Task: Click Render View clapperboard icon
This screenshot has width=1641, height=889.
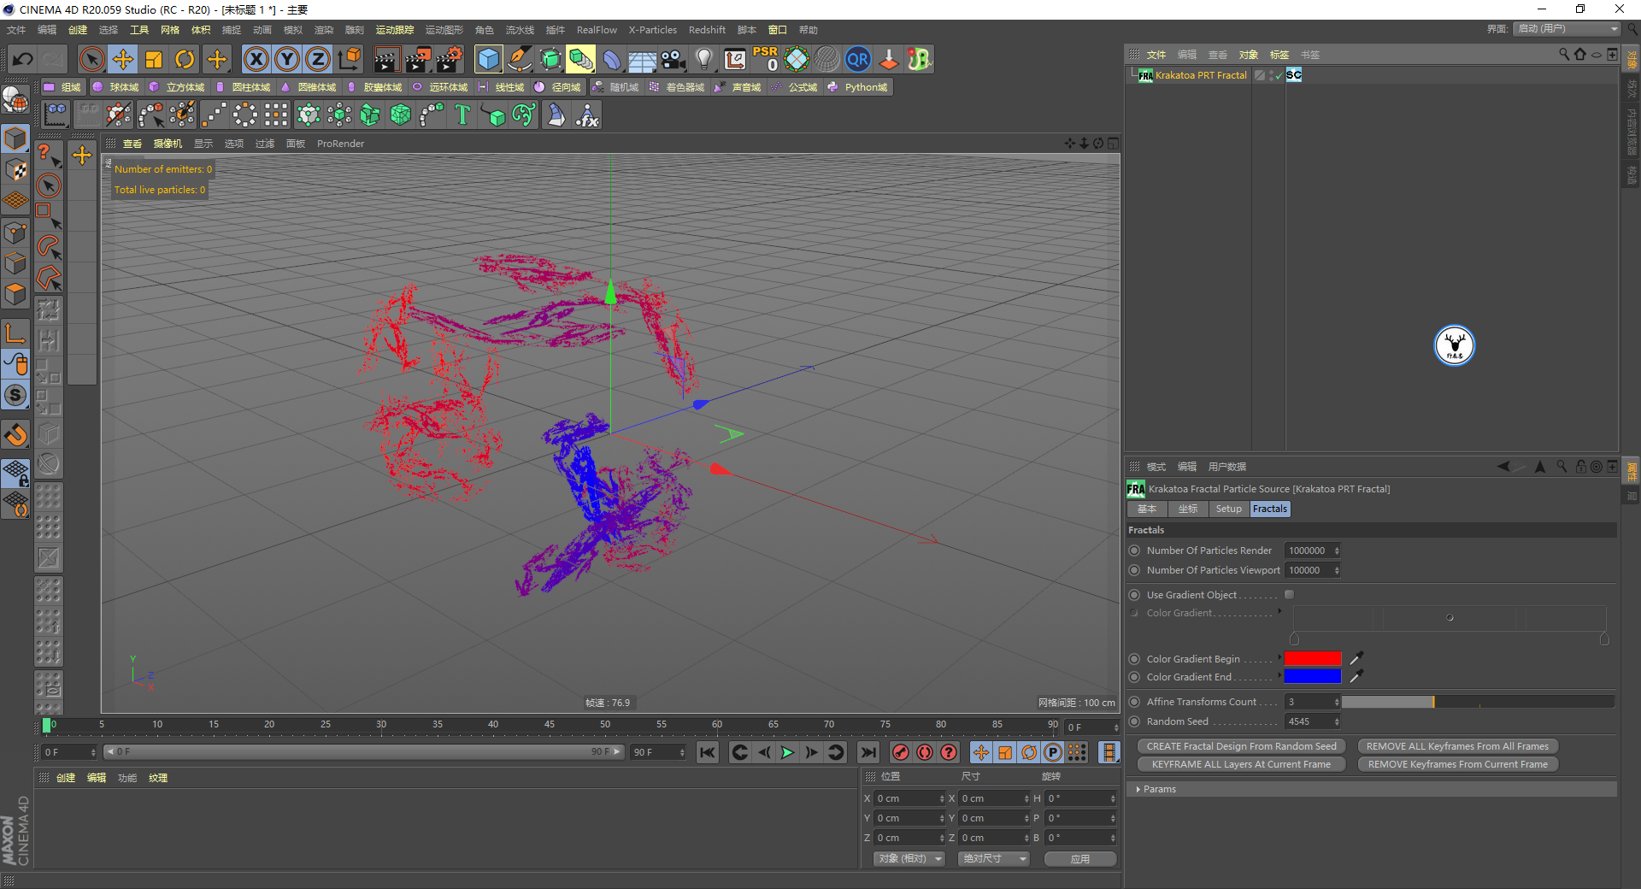Action: pos(386,59)
